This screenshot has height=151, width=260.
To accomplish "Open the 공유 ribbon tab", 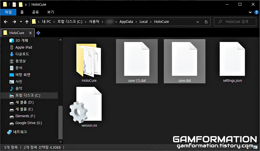I will click(x=35, y=12).
